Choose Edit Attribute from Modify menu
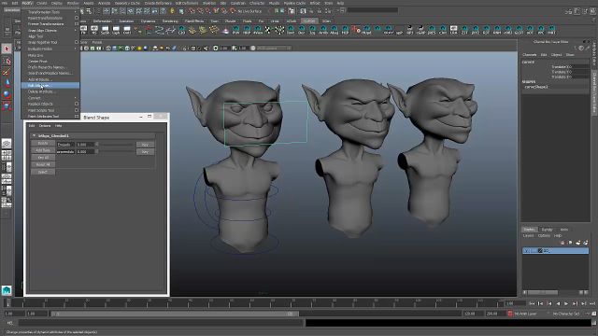 50,85
